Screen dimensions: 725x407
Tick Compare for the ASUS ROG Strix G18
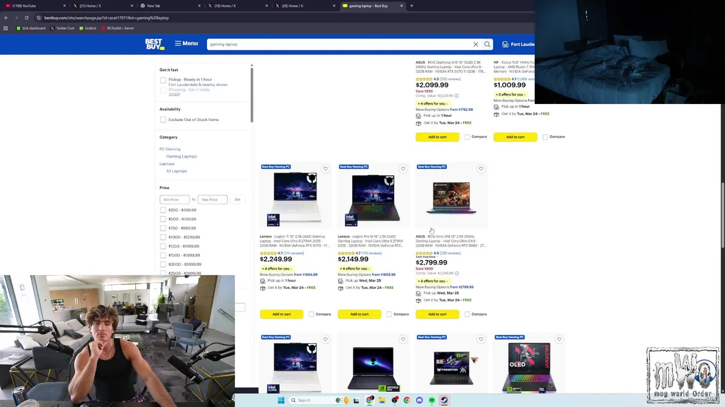tap(467, 314)
